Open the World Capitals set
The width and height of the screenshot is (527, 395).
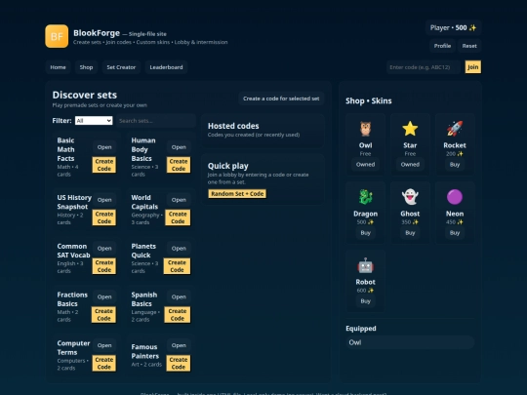coord(179,200)
